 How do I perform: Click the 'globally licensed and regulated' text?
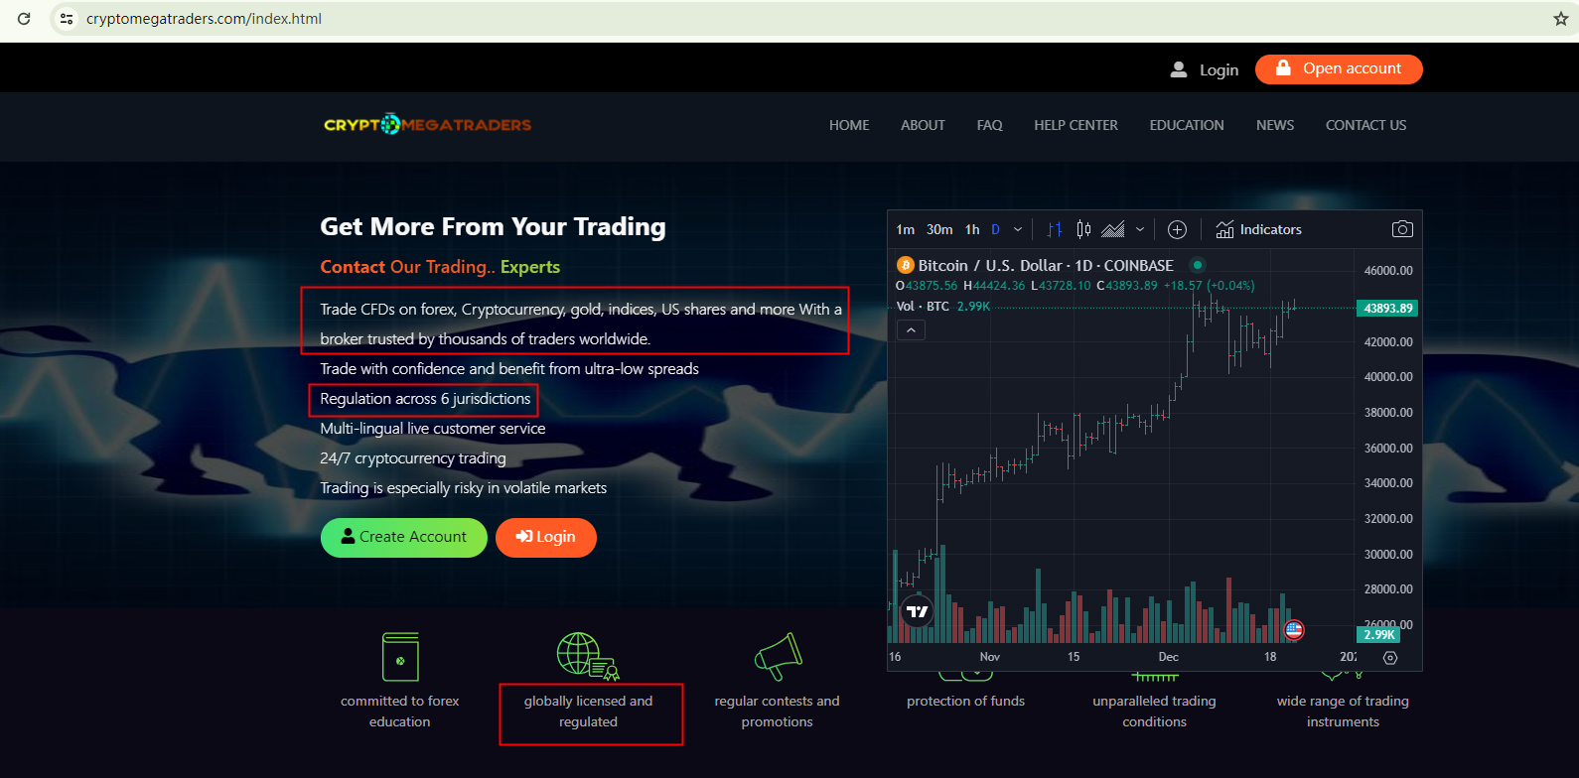coord(589,712)
